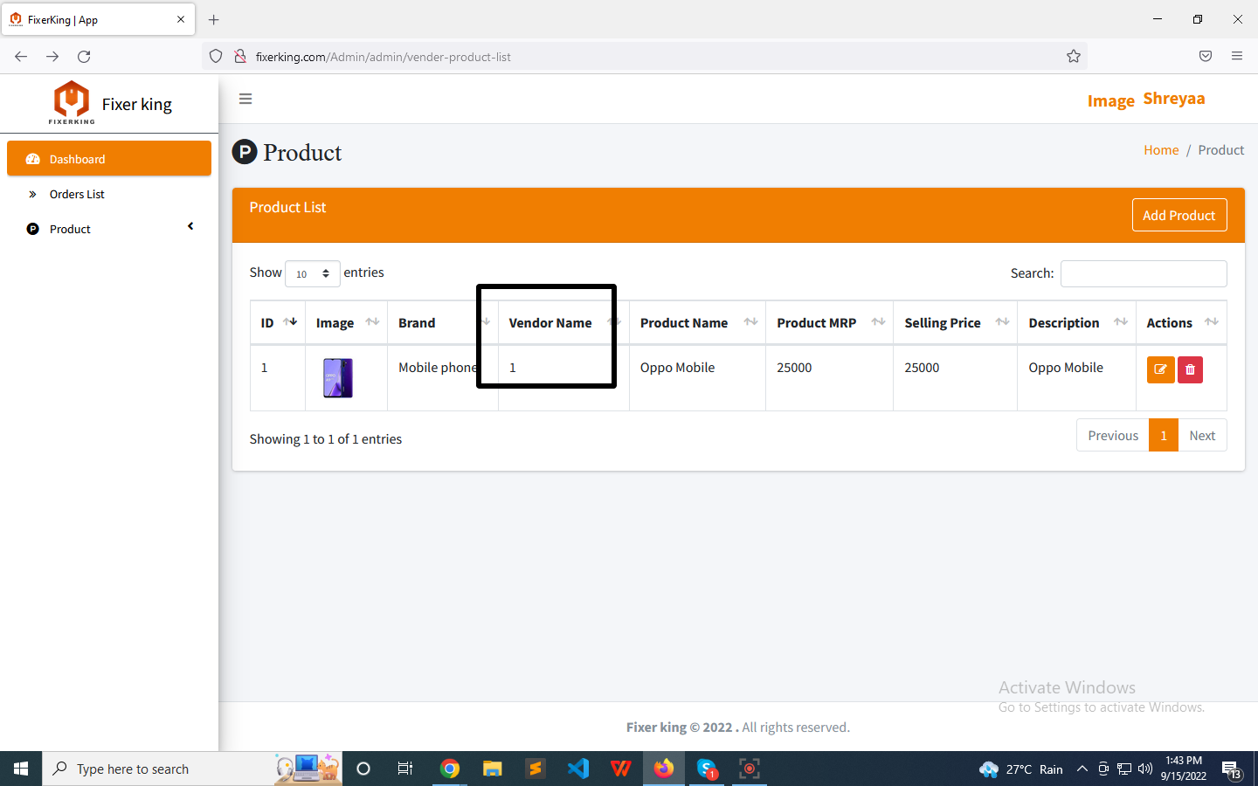Focus the table Search field
Screen dimensions: 1258x786
tap(1144, 273)
